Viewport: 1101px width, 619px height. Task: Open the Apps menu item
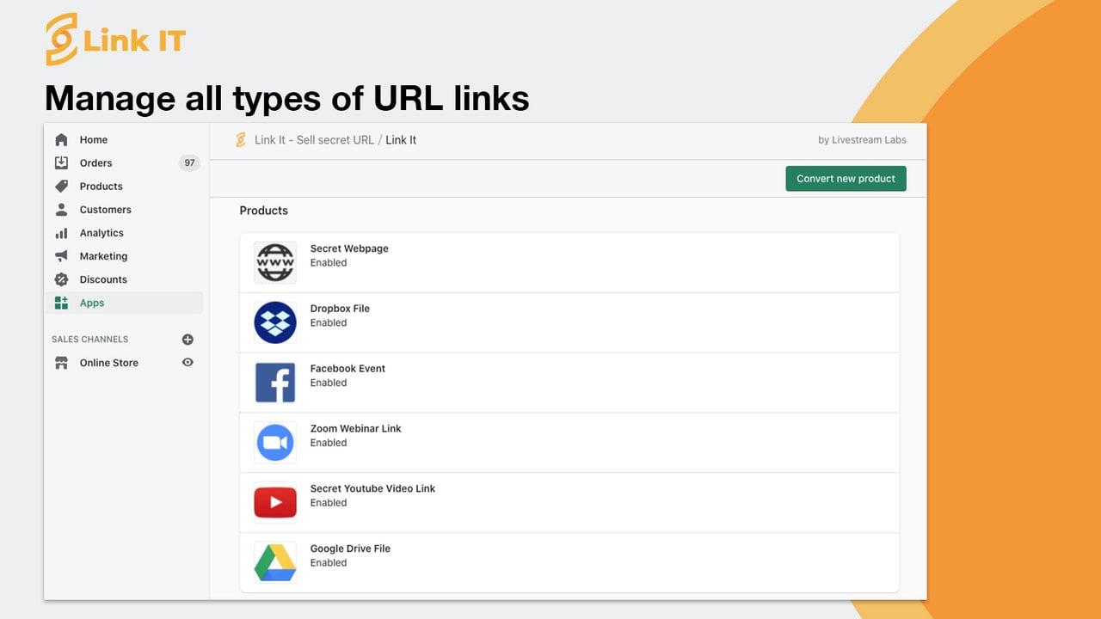pyautogui.click(x=125, y=303)
